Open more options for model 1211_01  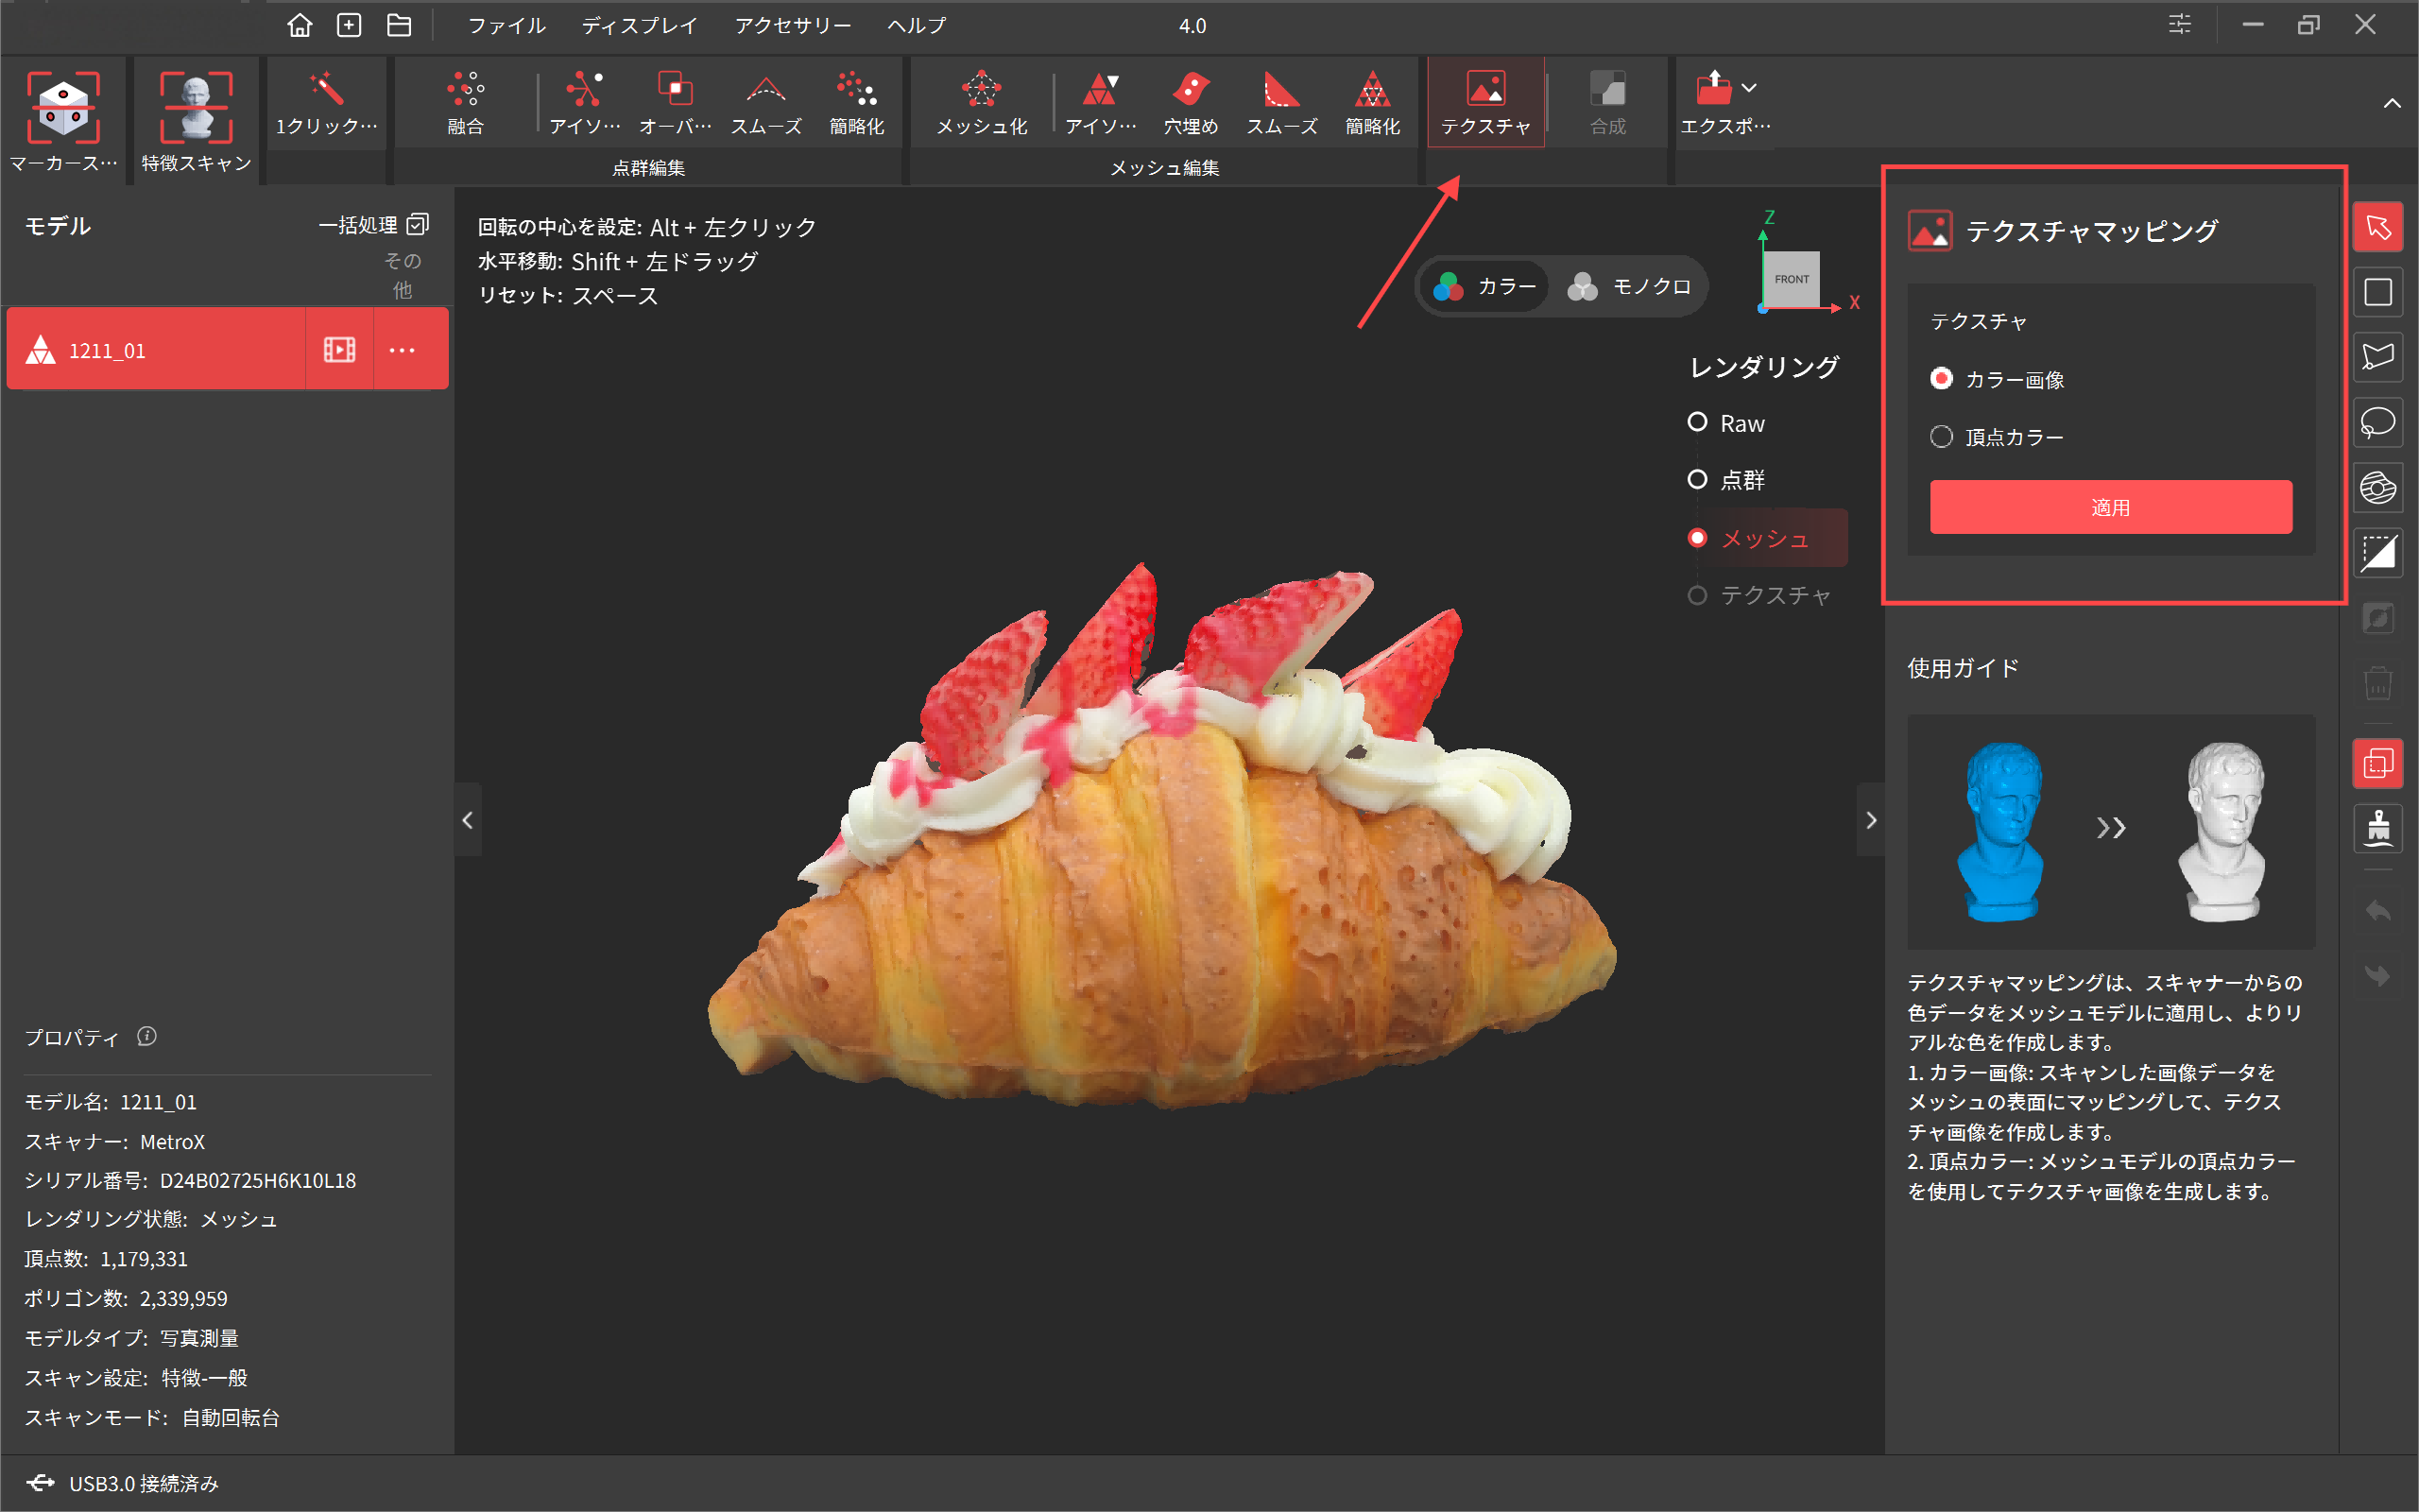[402, 350]
